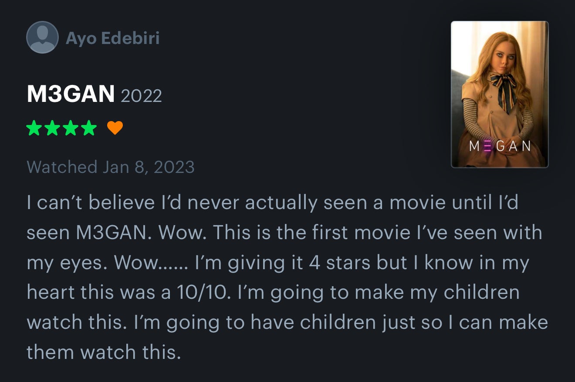Viewport: 575px width, 382px height.
Task: Click the first green rating star
Action: pos(34,128)
